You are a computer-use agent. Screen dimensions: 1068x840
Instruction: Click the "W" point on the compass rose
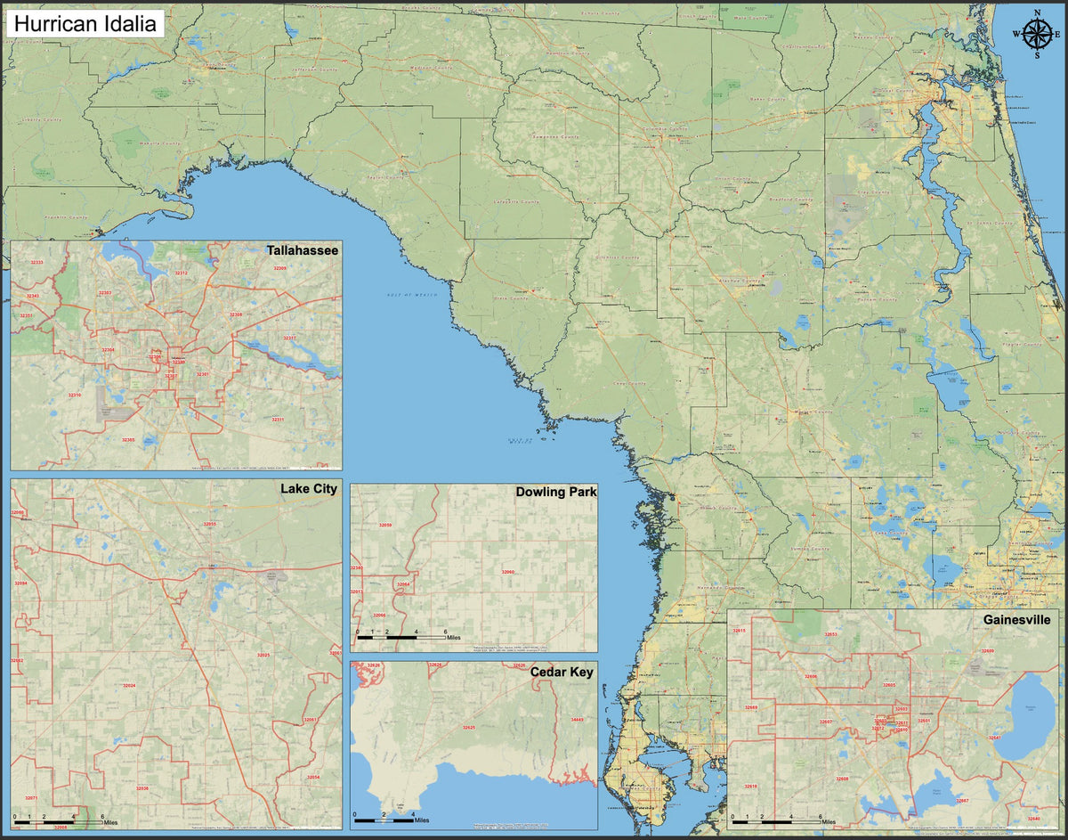point(1015,34)
